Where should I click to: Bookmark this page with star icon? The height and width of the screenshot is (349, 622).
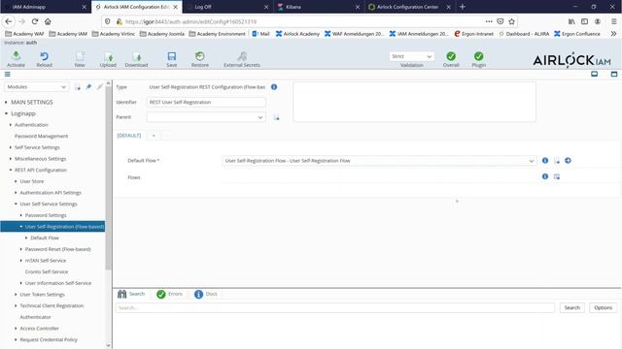pos(511,21)
